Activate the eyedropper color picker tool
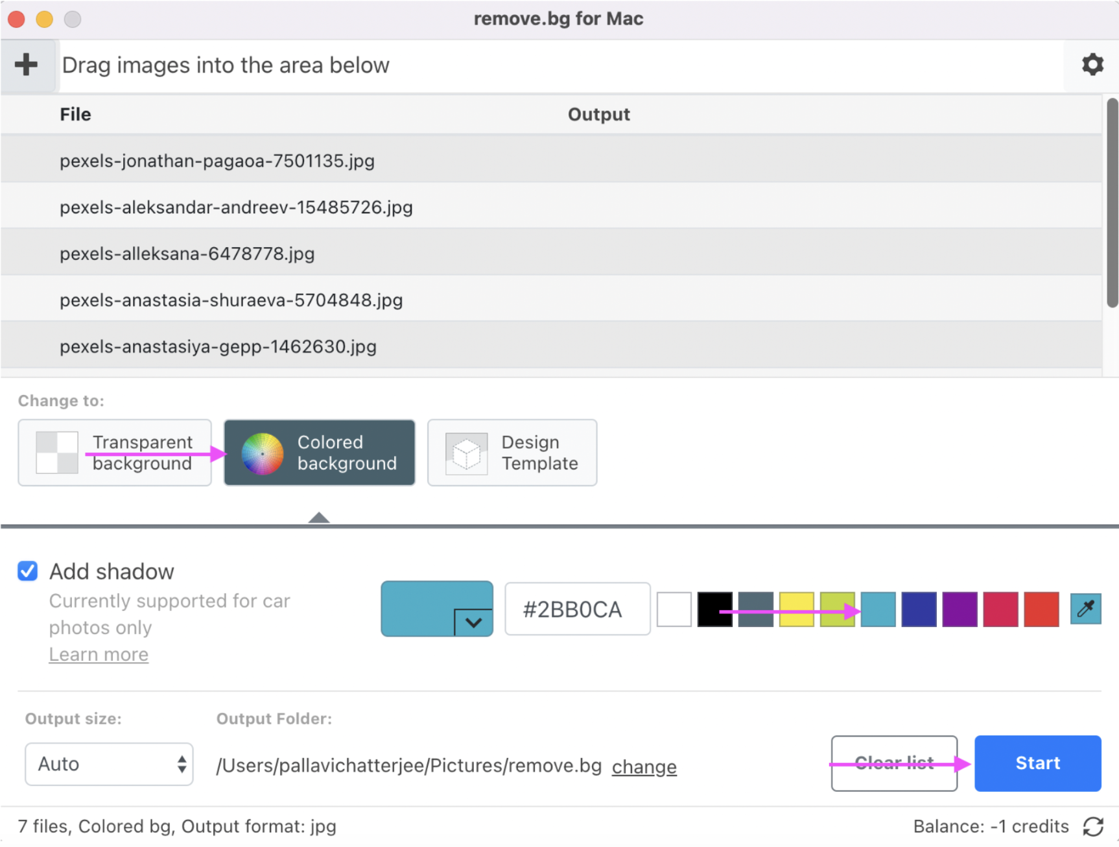The height and width of the screenshot is (847, 1119). coord(1085,609)
